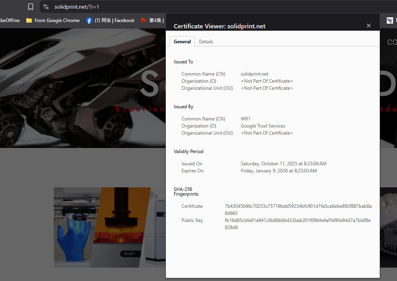Screen dimensions: 397x281
Task: Click the bookmark icon beside the address bar
Action: click(x=31, y=7)
